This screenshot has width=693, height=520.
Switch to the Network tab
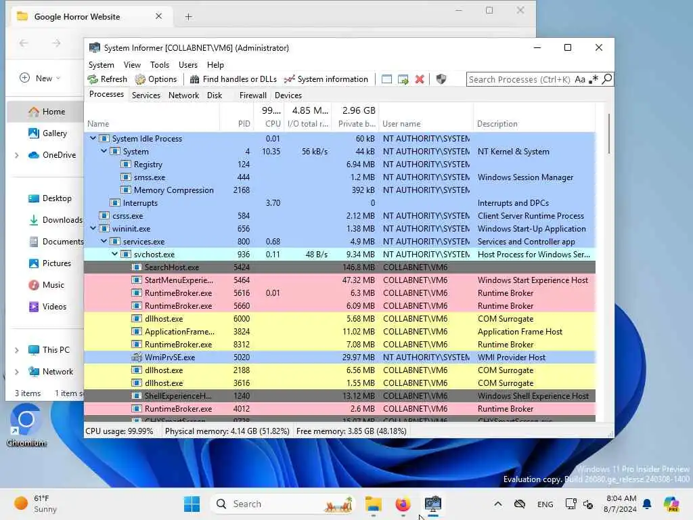click(183, 95)
